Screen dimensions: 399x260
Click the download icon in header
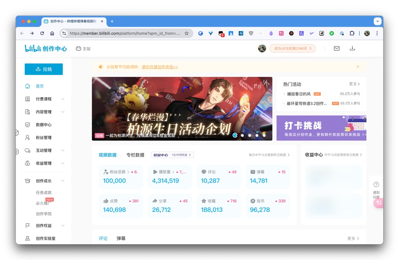tap(352, 48)
